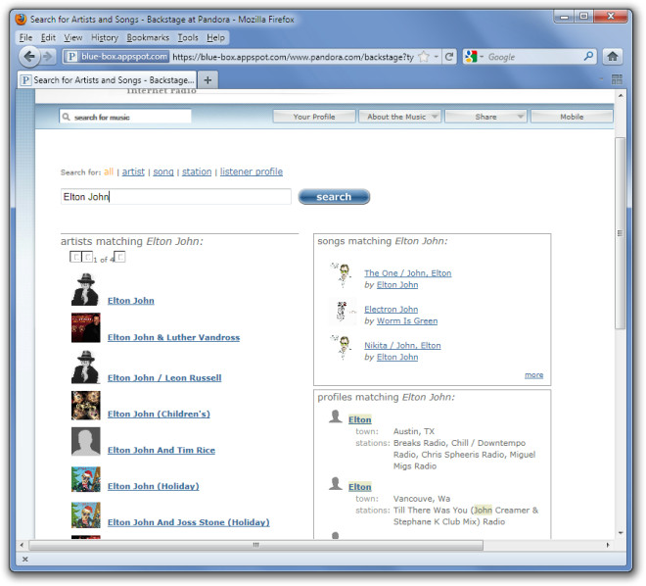The width and height of the screenshot is (646, 586).
Task: Filter search by song link
Action: coord(163,171)
